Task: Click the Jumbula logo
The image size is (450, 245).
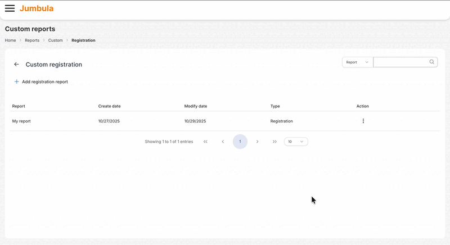Action: click(x=37, y=8)
